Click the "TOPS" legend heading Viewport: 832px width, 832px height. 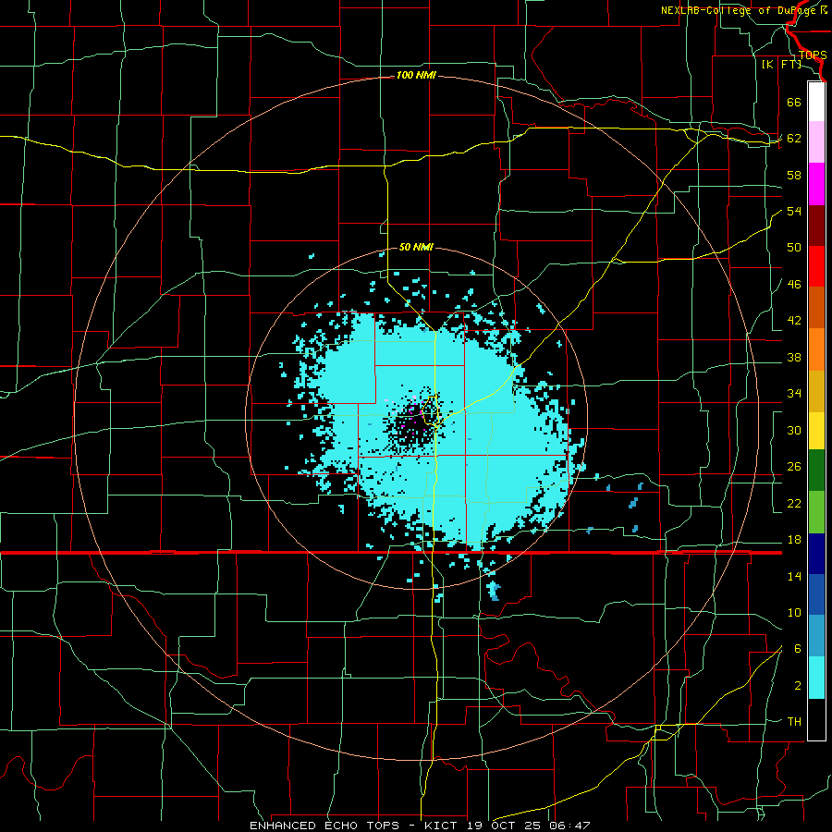(x=813, y=55)
